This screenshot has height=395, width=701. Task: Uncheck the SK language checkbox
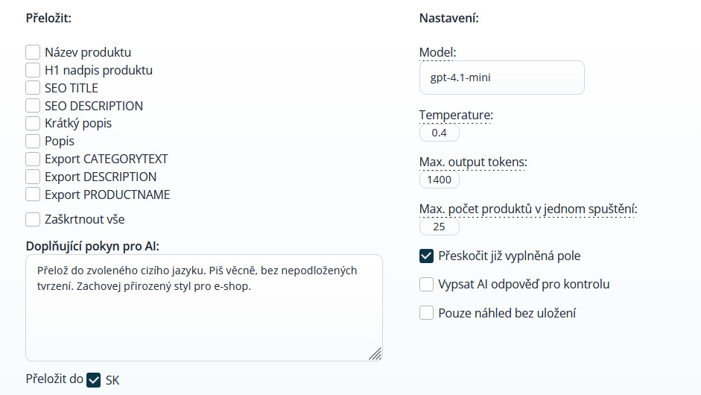[x=94, y=380]
